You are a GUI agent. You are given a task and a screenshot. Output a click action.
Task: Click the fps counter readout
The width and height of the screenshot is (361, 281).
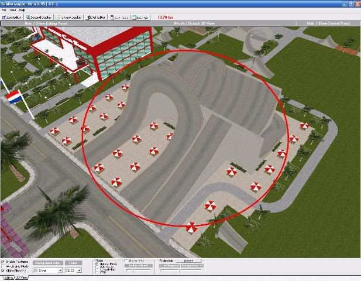tap(166, 18)
